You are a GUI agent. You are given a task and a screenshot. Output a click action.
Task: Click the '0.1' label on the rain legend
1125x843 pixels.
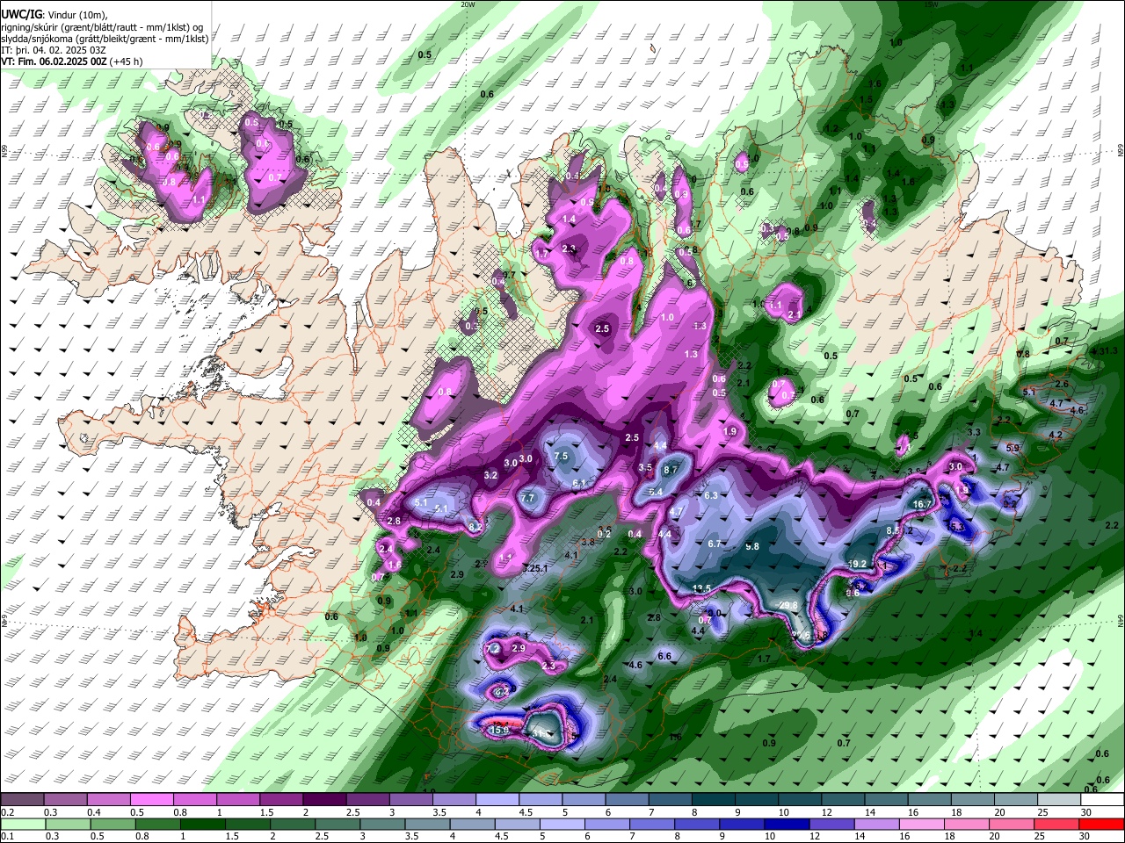pyautogui.click(x=7, y=836)
